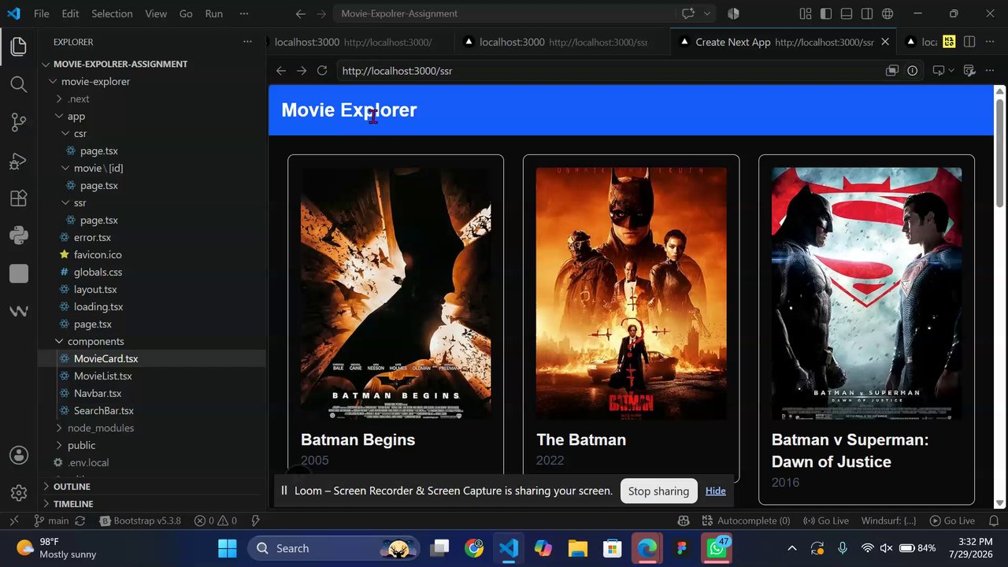
Task: Open the Windsurf W icon in the activity bar
Action: point(19,311)
